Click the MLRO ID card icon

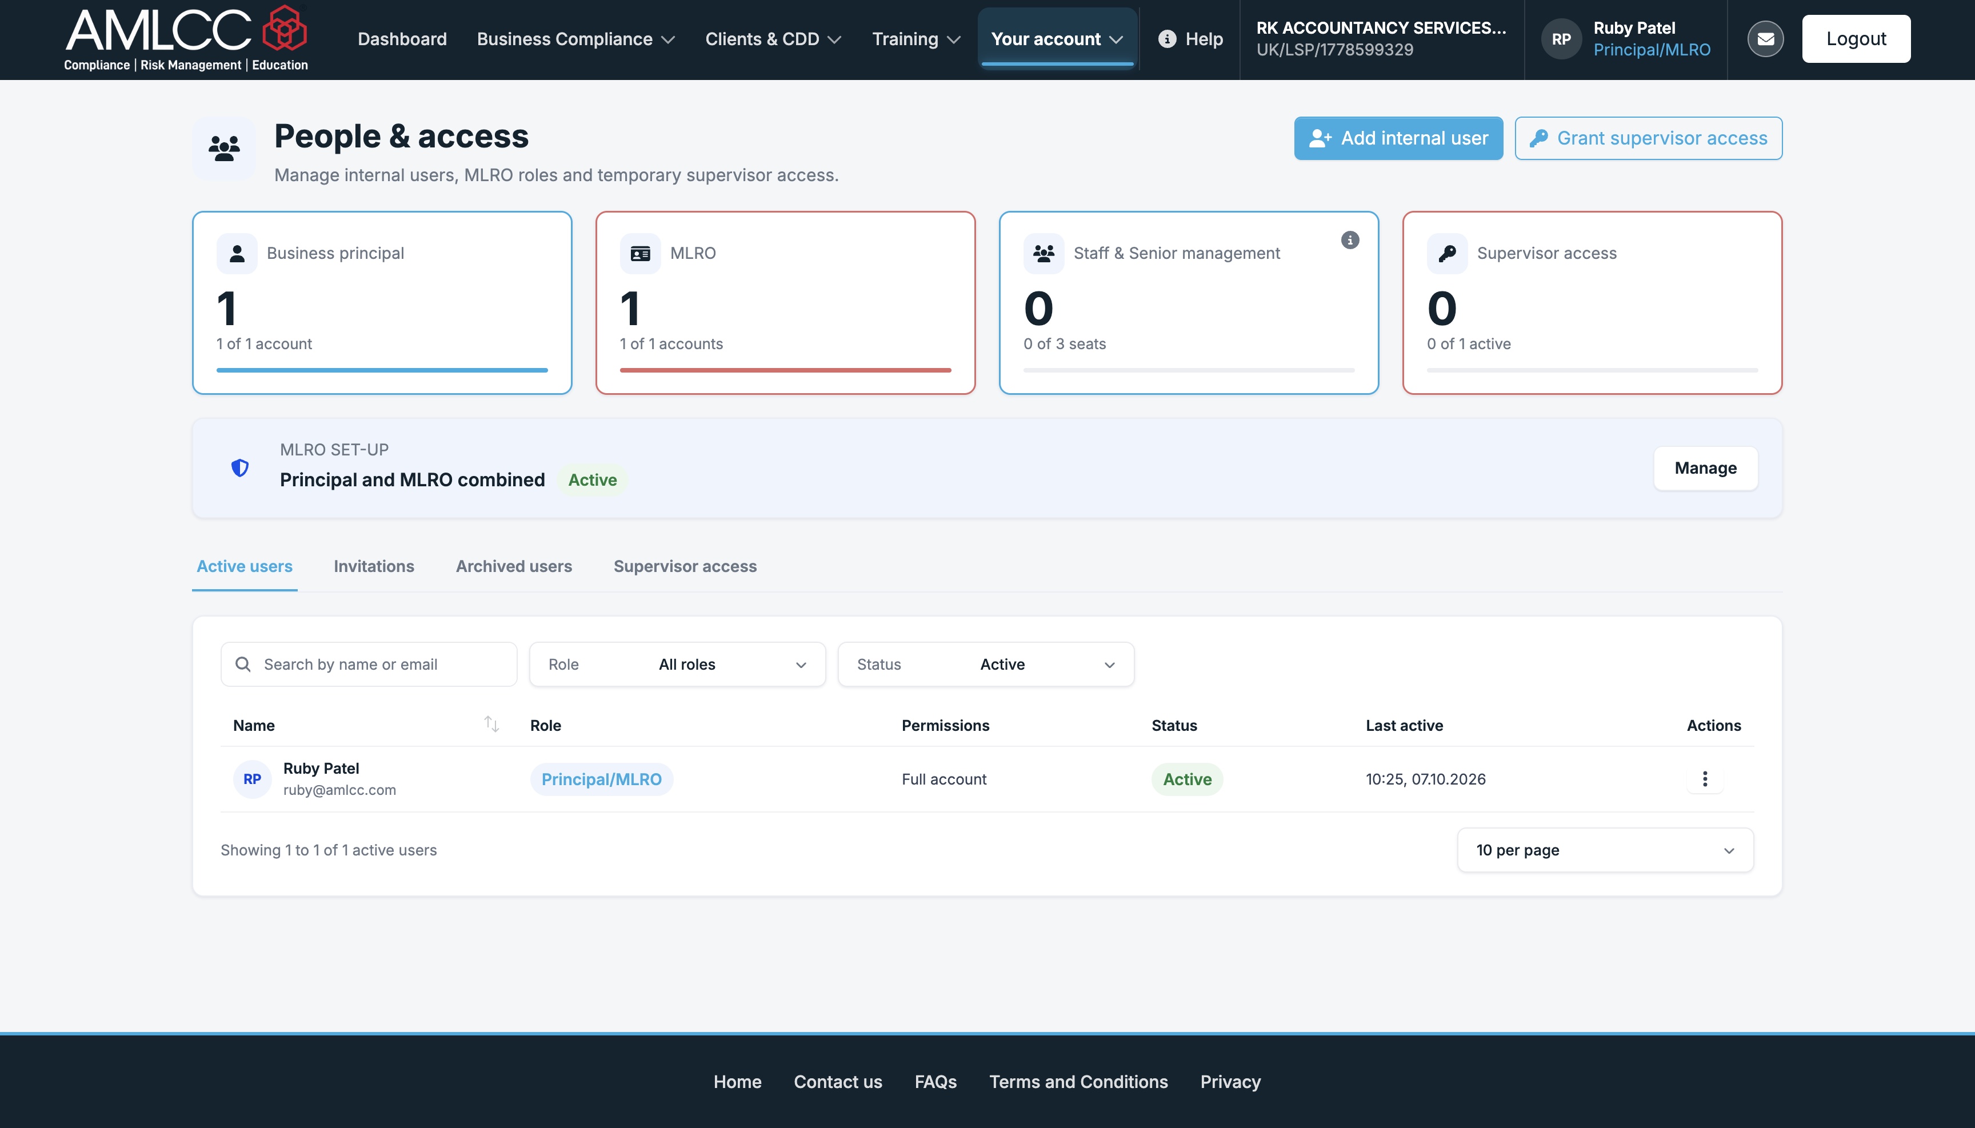(640, 253)
